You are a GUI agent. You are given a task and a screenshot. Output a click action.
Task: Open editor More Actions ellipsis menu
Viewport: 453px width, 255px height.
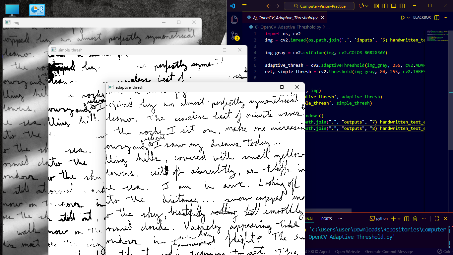446,18
